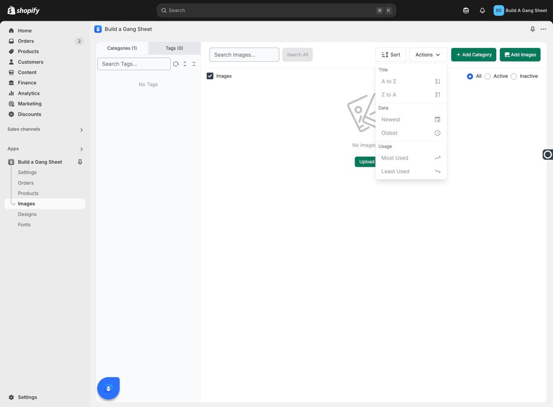Focus the Search Tags field
Screen dimensions: 553x407
134,64
